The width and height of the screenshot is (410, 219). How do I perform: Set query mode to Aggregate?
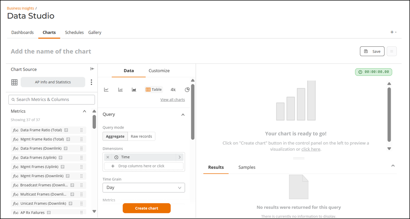[115, 136]
